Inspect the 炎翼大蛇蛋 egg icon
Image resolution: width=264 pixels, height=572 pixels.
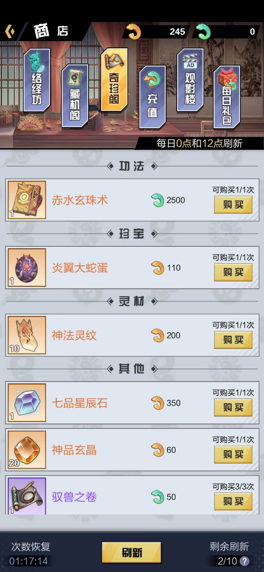pos(27,268)
